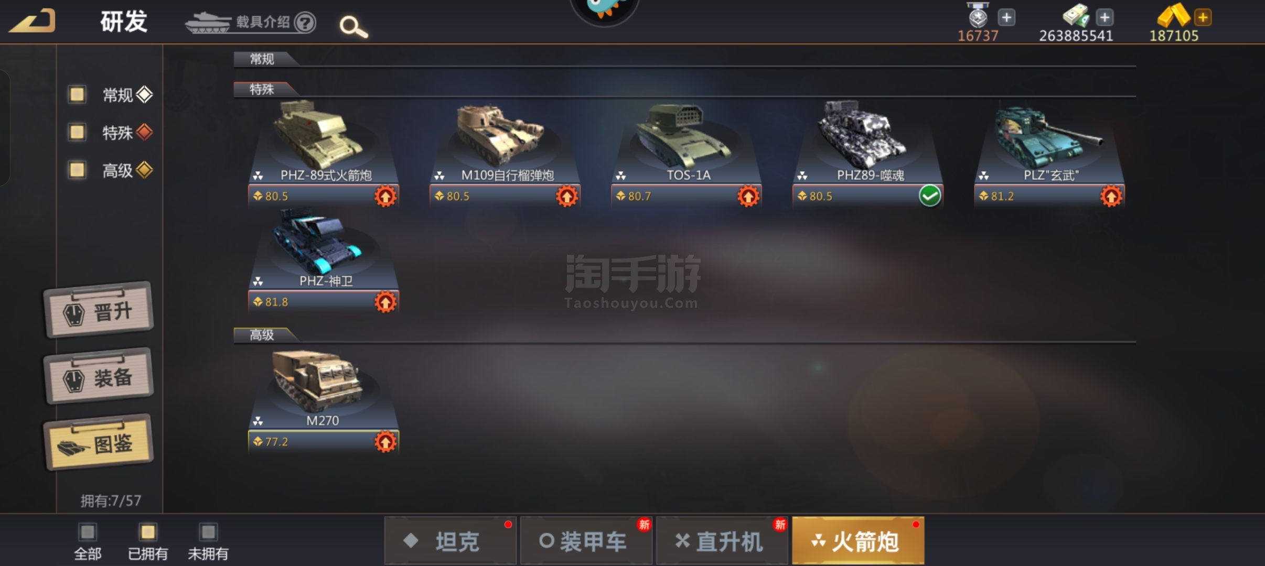1265x566 pixels.
Task: Click upgrade arrow on TOS-1A card
Action: click(748, 196)
